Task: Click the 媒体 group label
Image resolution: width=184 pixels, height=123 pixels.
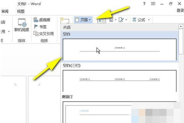Action: point(21,41)
